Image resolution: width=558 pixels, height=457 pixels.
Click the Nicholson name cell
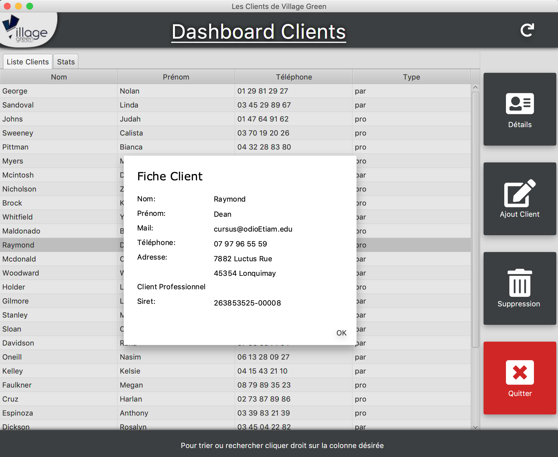58,189
